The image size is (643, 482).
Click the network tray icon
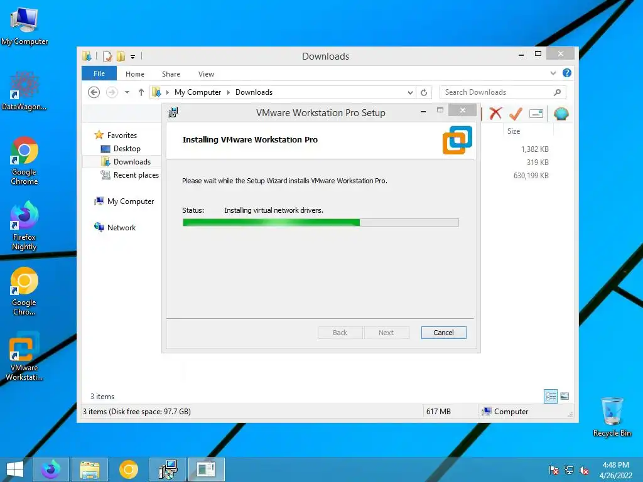(x=569, y=470)
